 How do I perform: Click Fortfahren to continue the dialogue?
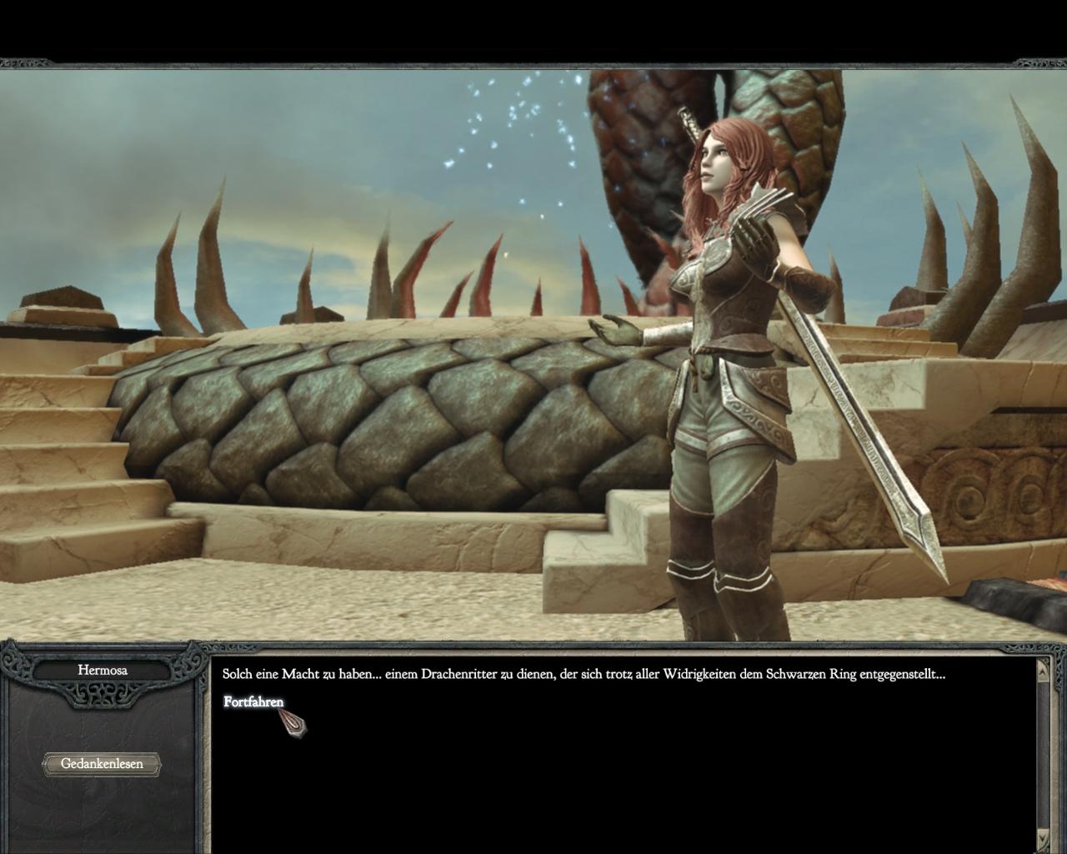(x=253, y=702)
